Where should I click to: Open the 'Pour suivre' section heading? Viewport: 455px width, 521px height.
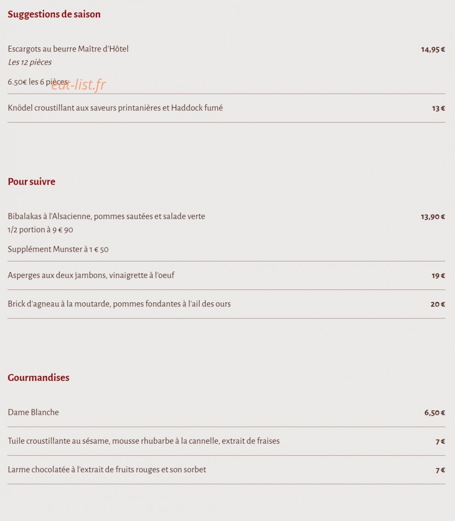point(32,181)
